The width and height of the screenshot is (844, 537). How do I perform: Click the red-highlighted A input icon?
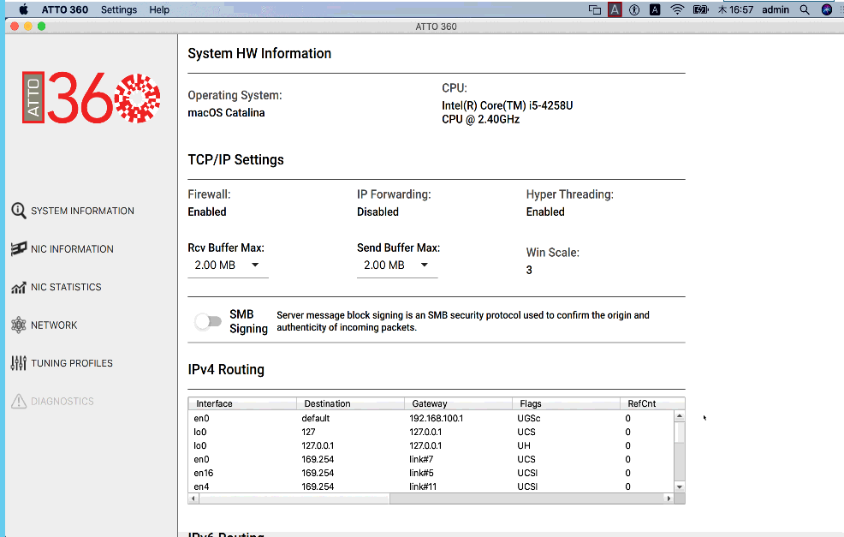click(615, 9)
